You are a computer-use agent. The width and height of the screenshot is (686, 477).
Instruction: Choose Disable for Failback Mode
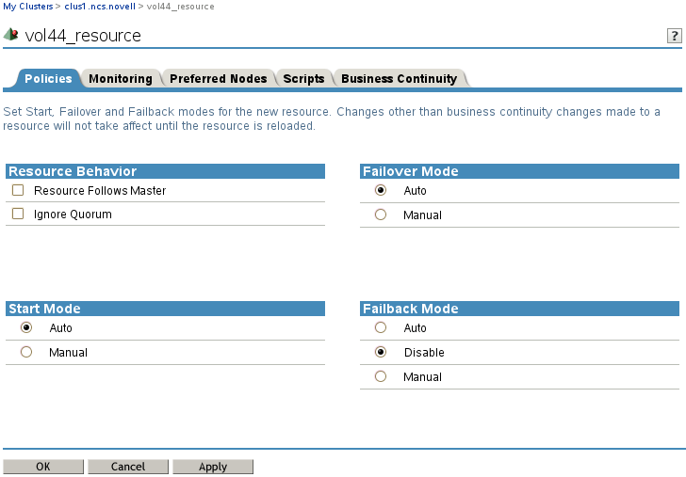point(381,352)
